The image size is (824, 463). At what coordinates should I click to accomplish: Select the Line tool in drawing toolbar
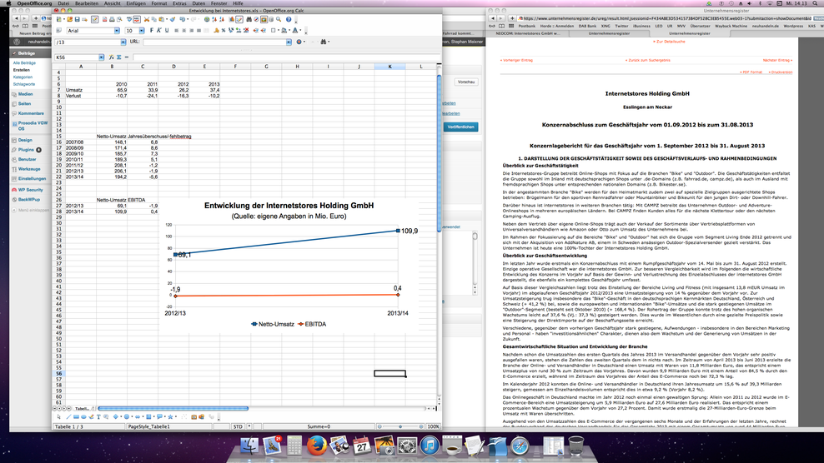[68, 417]
